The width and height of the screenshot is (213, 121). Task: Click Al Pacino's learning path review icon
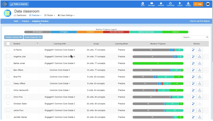pyautogui.click(x=194, y=50)
